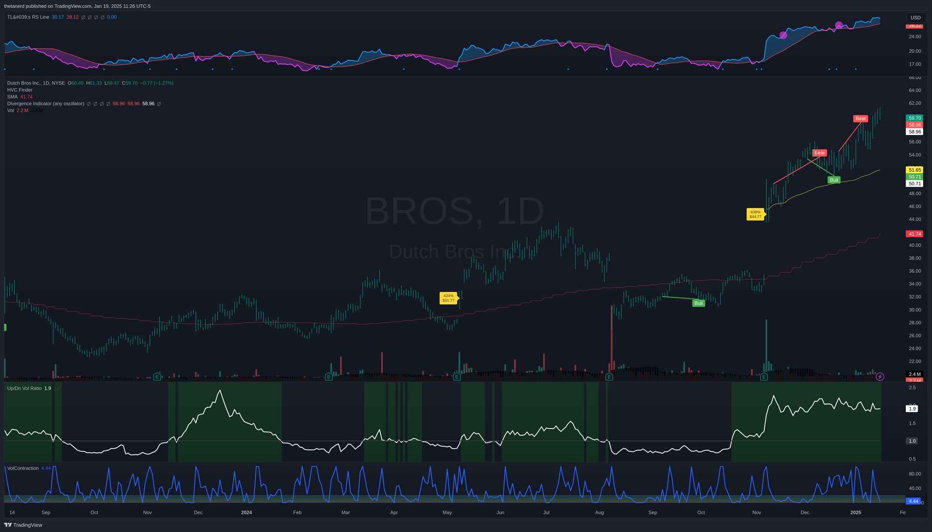The image size is (932, 532).
Task: Click the green Bull label near 50.71
Action: (x=834, y=180)
